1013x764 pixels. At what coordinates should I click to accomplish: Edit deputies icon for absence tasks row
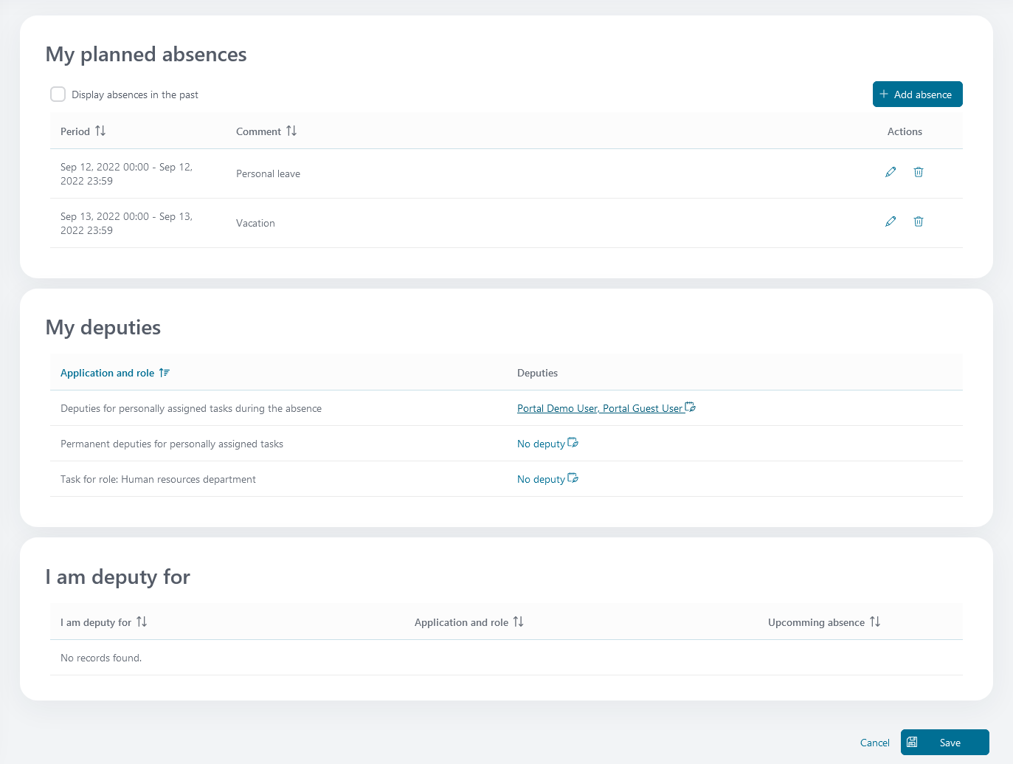(691, 407)
